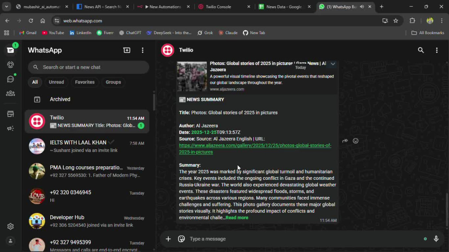The width and height of the screenshot is (449, 252).
Task: Open the Status icon in sidebar
Action: coord(11,65)
